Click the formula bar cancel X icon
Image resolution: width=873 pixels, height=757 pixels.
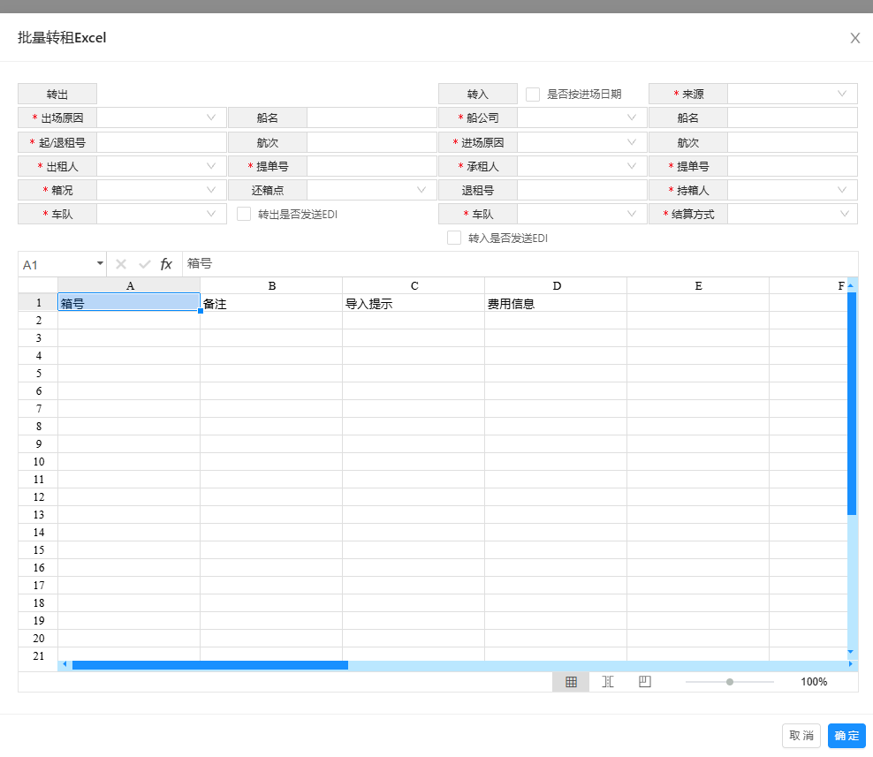(121, 264)
